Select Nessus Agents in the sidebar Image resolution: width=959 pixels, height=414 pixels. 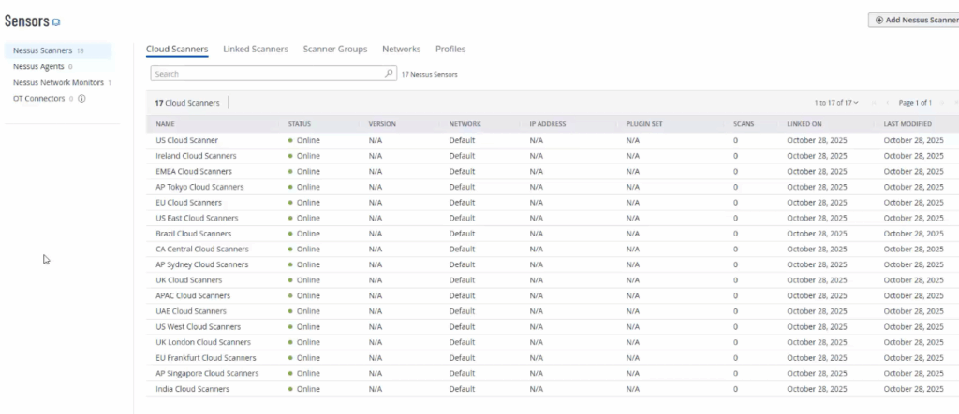coord(40,66)
